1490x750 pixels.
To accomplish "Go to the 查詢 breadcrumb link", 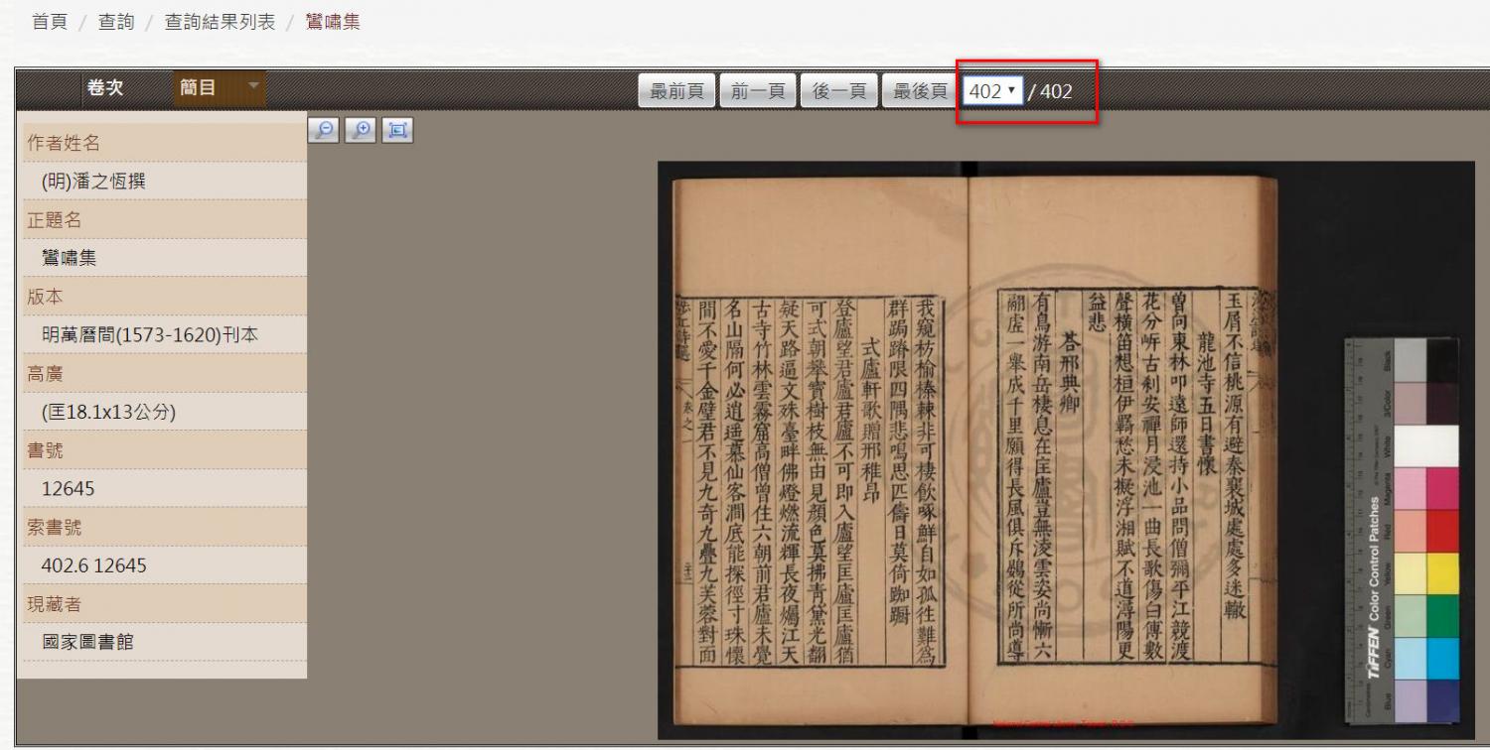I will click(x=116, y=22).
